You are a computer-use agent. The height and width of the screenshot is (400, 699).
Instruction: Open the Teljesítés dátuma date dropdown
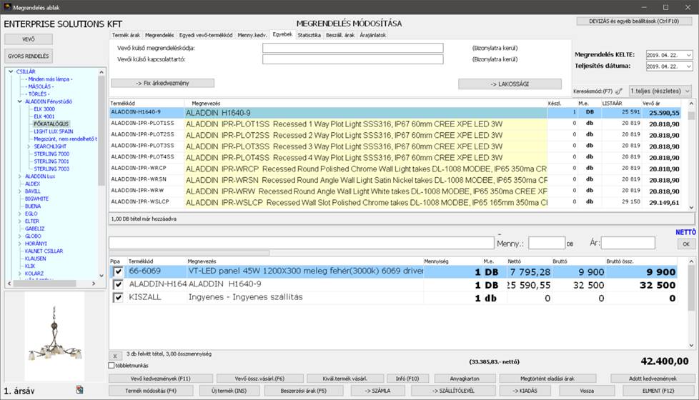(x=689, y=66)
